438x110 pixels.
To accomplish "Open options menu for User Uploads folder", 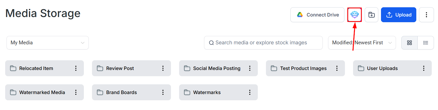I will pyautogui.click(x=424, y=68).
